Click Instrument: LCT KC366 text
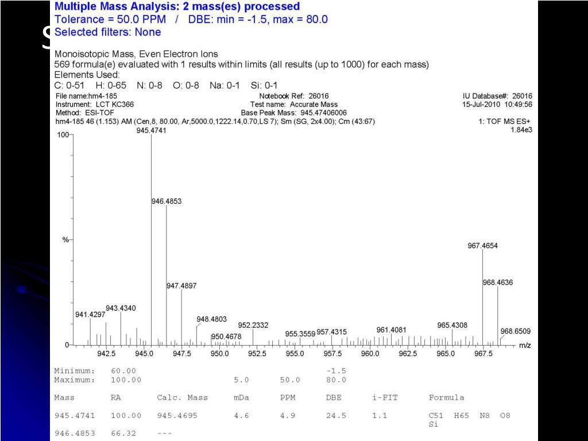Viewport: 588px width, 441px height. pyautogui.click(x=95, y=105)
